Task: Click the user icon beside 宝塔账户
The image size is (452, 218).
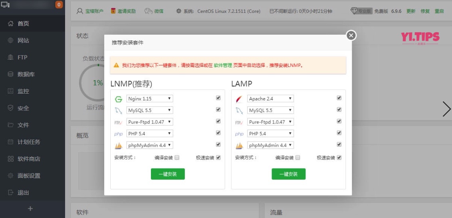Action: 80,11
